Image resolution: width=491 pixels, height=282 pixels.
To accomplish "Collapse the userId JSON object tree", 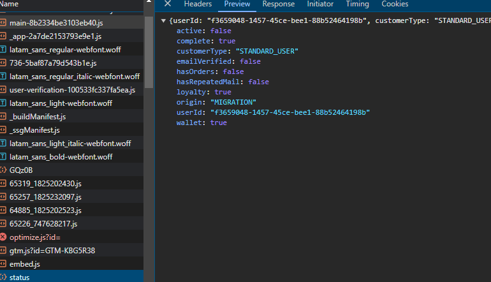I will click(164, 21).
